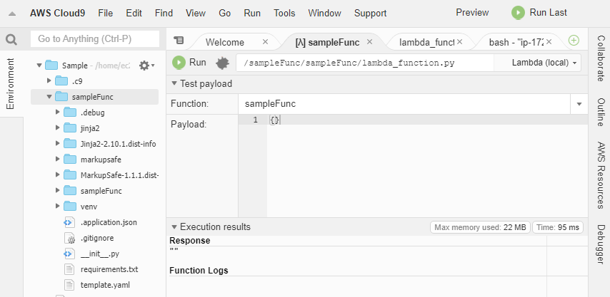Open the File menu
610x297 pixels.
click(106, 14)
